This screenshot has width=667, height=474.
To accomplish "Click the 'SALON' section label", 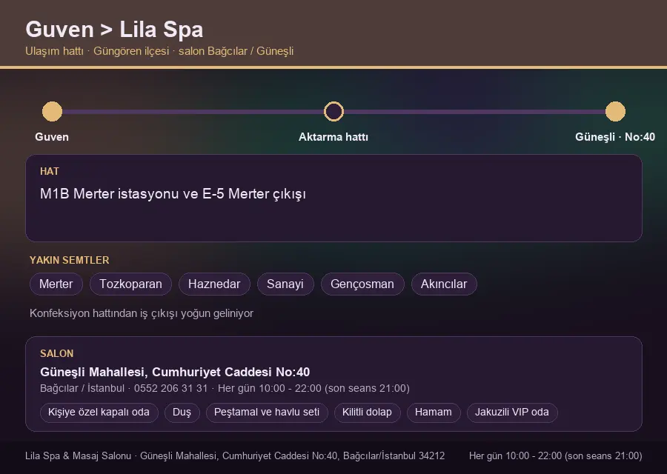I will [56, 354].
